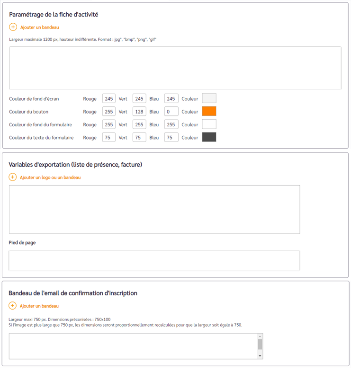The image size is (351, 368).
Task: Edit Vert value for Couleur de fond du formulaire
Action: click(x=139, y=124)
